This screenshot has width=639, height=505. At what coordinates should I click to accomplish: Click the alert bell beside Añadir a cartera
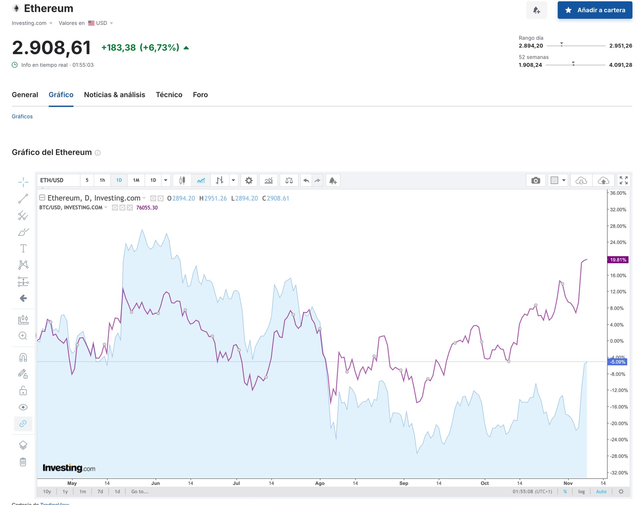(536, 10)
